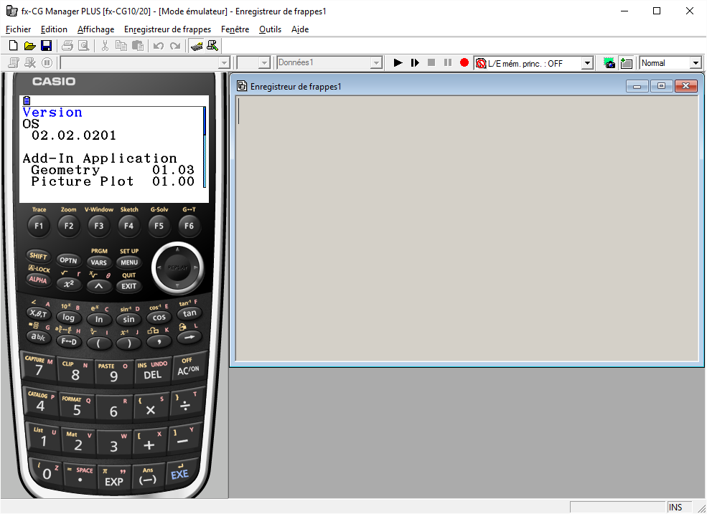Expand the wide empty combo box in second toolbar
Screen dimensions: 707x514
coord(224,63)
